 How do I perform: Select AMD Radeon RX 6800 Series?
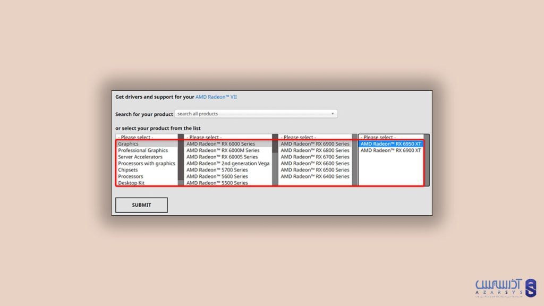(315, 150)
